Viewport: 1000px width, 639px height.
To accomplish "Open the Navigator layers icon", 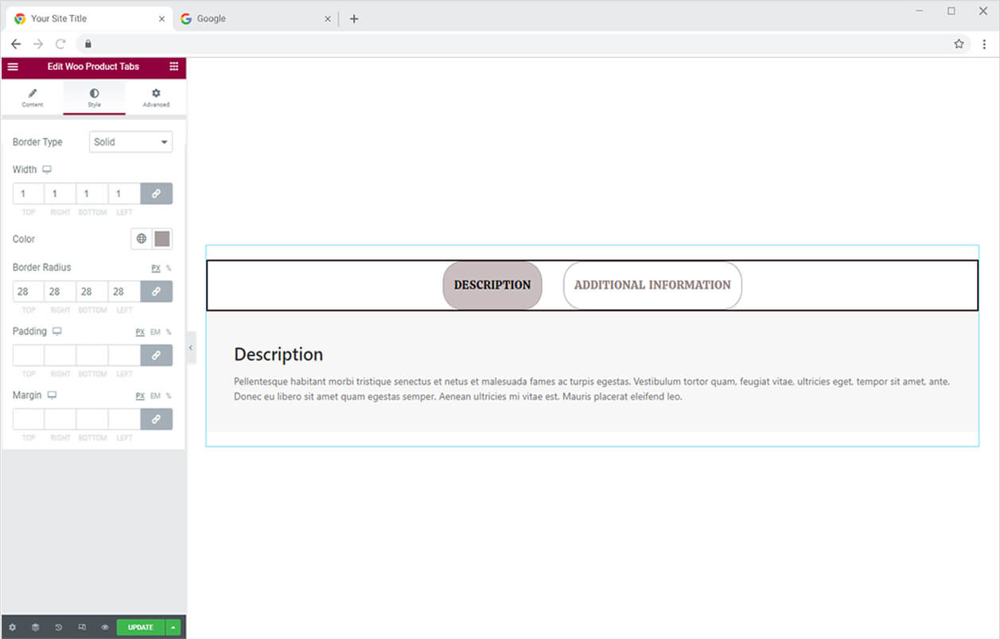I will coord(35,627).
